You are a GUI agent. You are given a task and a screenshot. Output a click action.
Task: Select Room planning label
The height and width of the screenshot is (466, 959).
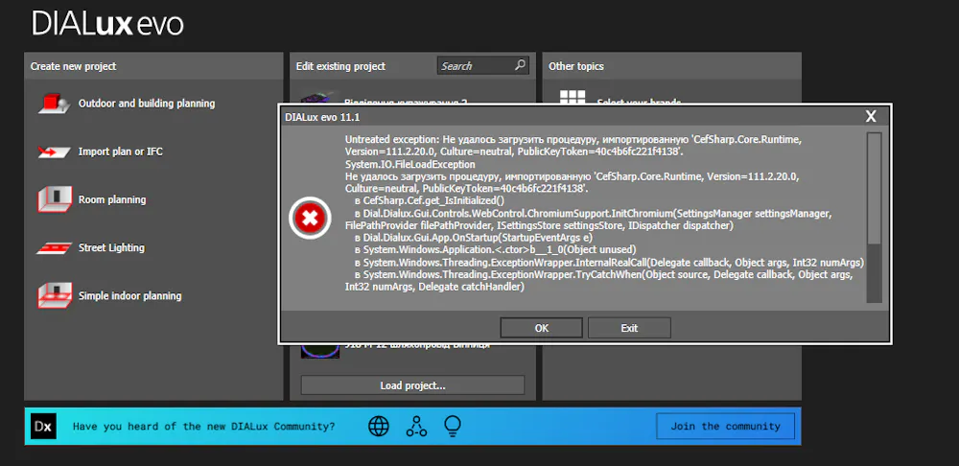click(112, 199)
